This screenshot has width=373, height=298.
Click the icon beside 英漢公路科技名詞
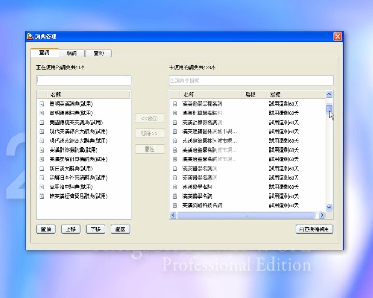(x=175, y=205)
